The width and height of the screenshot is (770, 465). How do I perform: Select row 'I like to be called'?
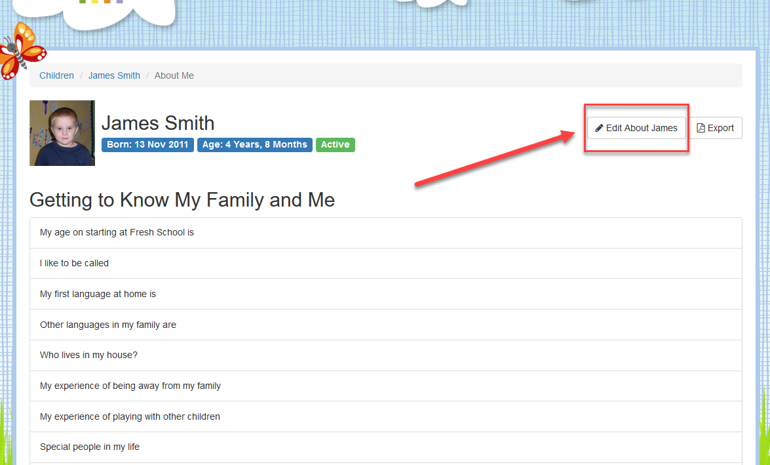click(386, 264)
